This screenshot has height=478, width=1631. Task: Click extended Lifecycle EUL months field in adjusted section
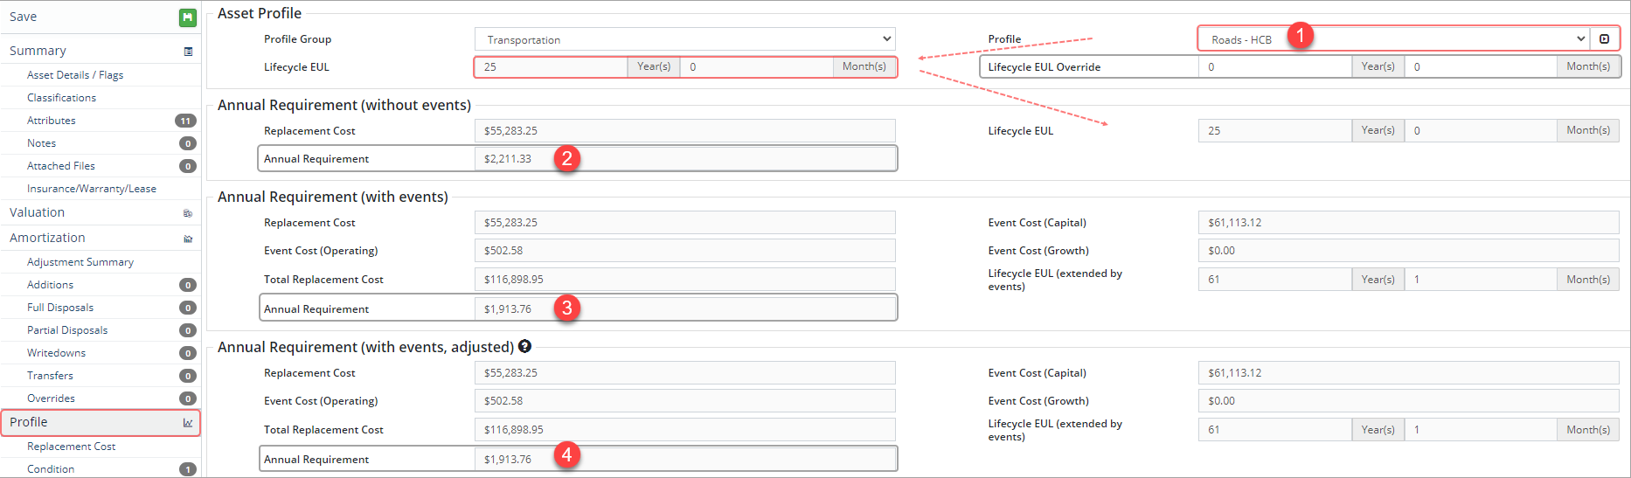(x=1481, y=430)
